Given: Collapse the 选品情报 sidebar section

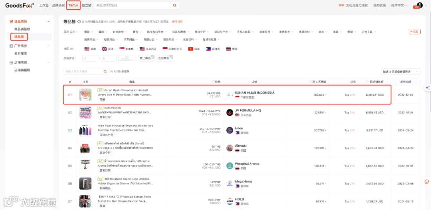Looking at the screenshot, I should pyautogui.click(x=48, y=22).
